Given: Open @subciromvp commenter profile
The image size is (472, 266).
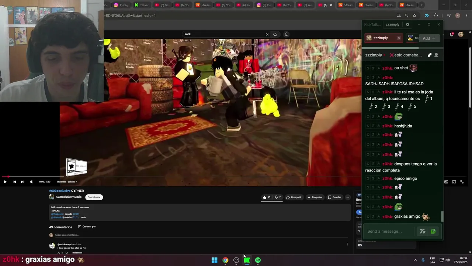Looking at the screenshot, I should (x=64, y=245).
